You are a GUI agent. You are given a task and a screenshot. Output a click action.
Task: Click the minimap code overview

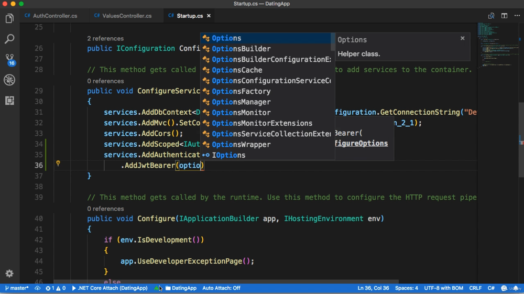(x=498, y=45)
